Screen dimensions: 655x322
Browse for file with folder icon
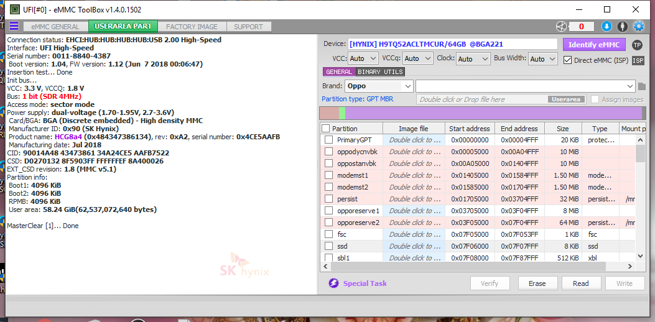click(x=642, y=86)
